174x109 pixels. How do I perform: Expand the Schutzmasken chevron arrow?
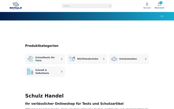pos(146,59)
